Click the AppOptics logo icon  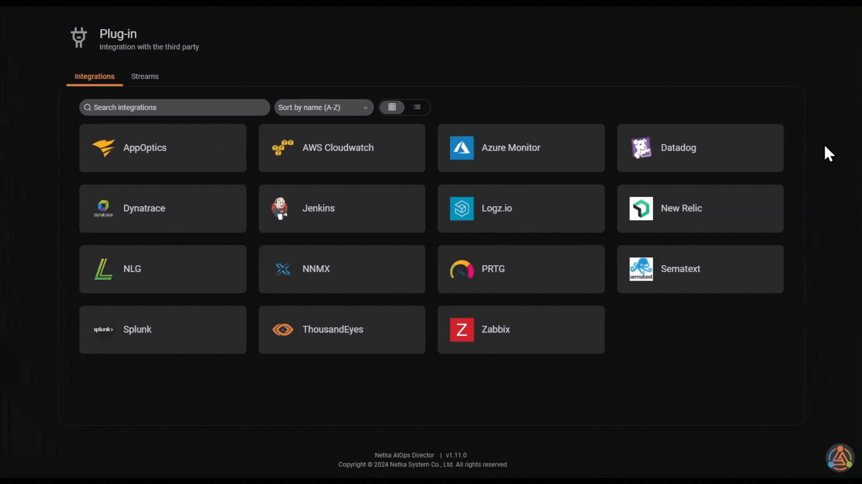point(103,148)
